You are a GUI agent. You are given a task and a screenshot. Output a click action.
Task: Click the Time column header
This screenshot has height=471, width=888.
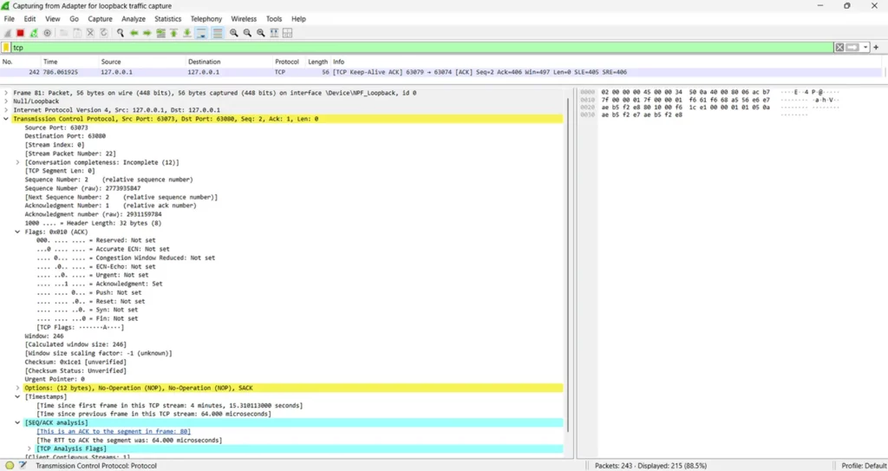pos(50,62)
